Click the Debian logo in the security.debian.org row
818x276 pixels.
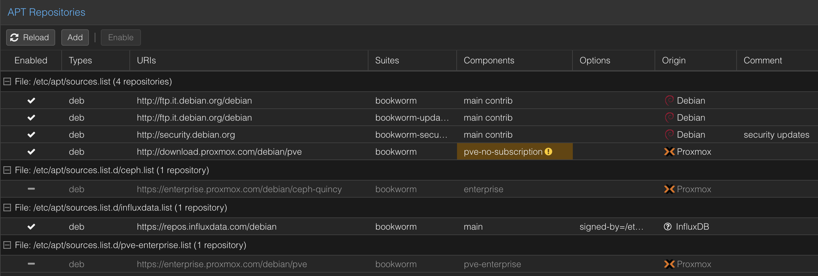click(x=669, y=135)
